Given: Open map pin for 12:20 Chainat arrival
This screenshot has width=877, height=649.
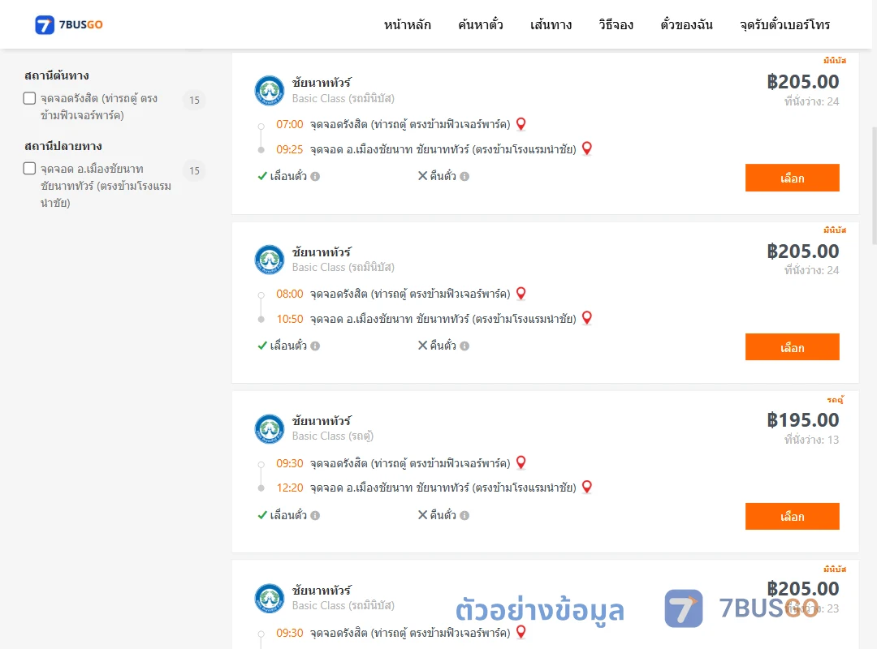Looking at the screenshot, I should (587, 487).
